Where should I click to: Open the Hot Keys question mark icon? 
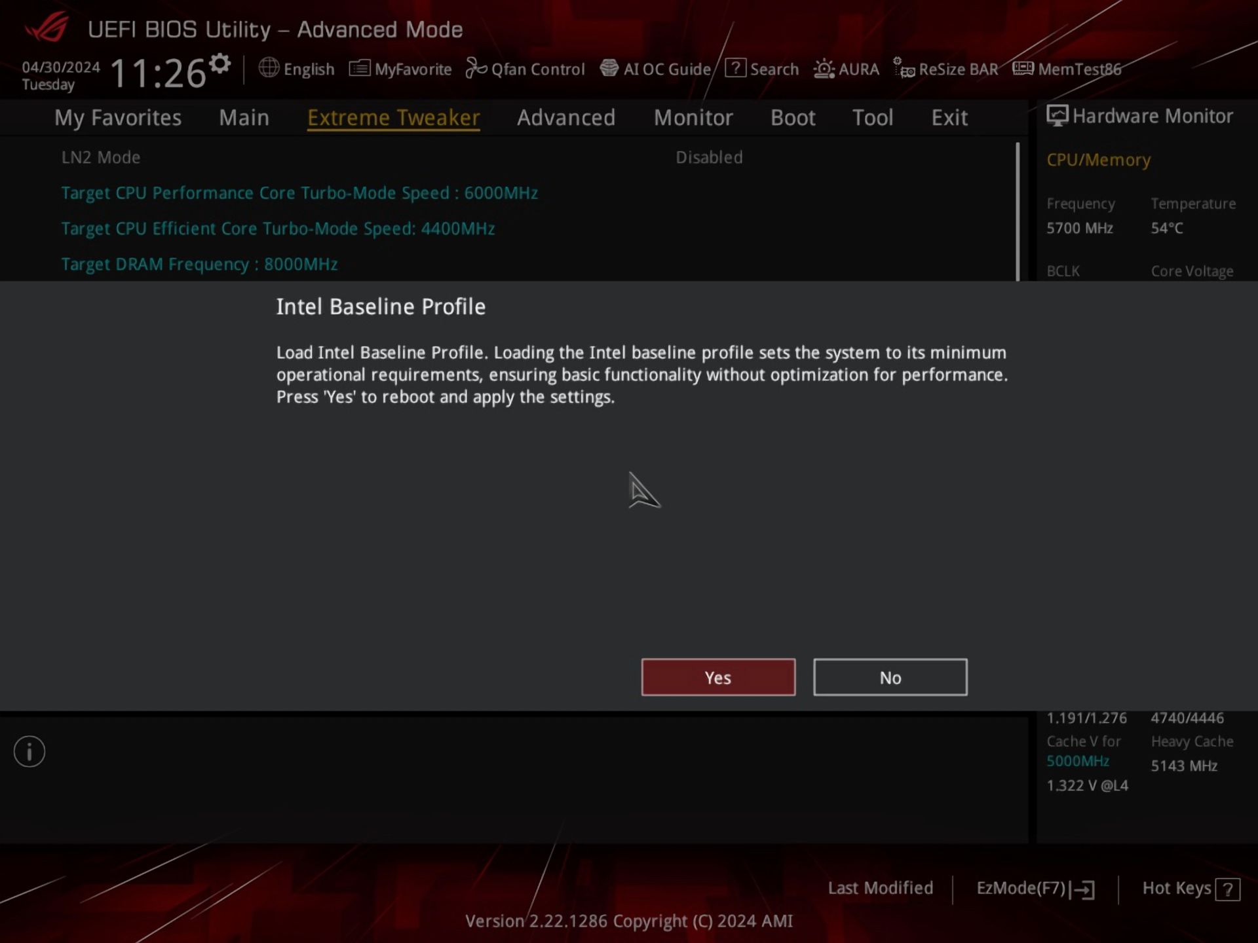tap(1227, 889)
